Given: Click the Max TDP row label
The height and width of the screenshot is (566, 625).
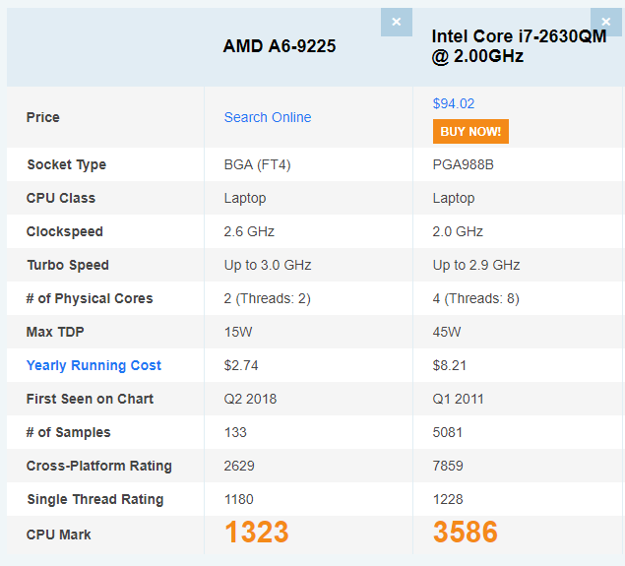Looking at the screenshot, I should (55, 332).
